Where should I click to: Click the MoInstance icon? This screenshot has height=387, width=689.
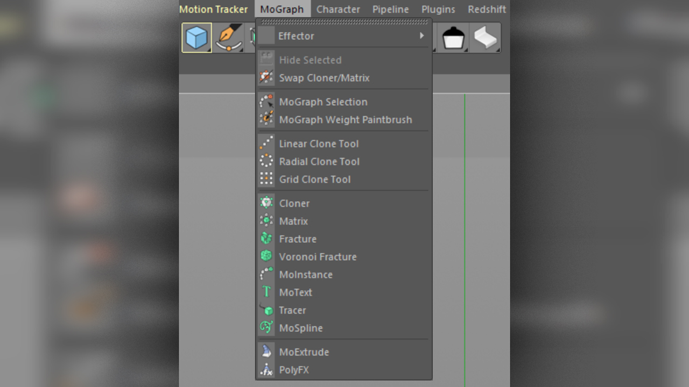[x=266, y=274]
